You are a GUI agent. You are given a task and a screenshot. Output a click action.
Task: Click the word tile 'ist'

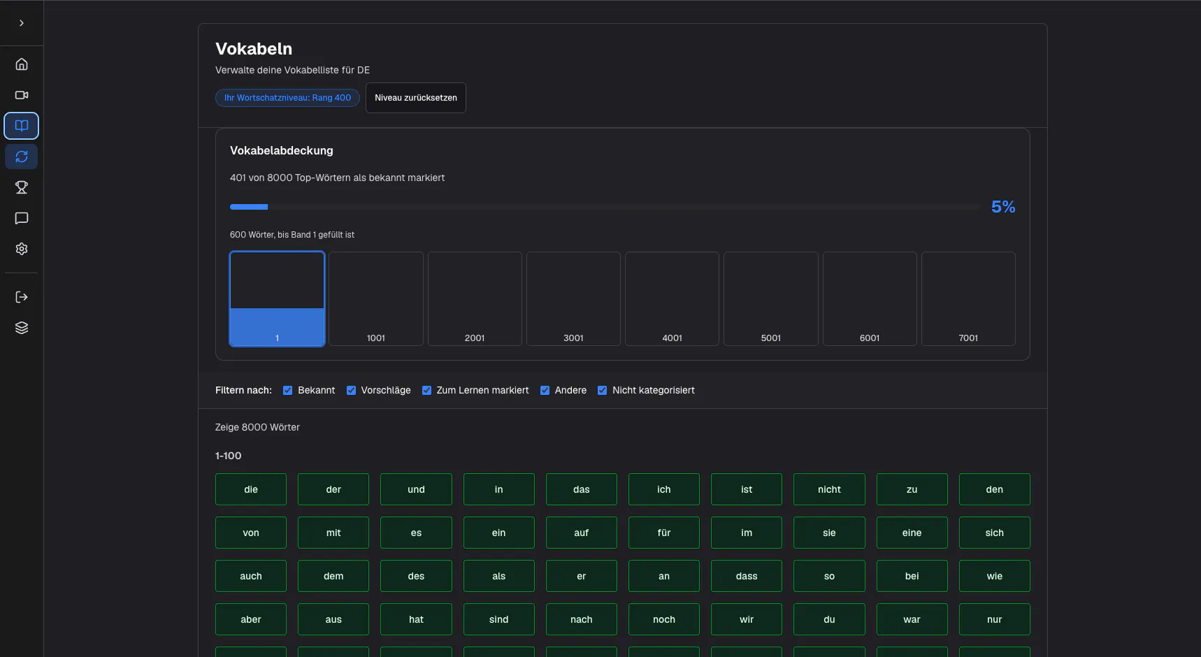(x=747, y=489)
